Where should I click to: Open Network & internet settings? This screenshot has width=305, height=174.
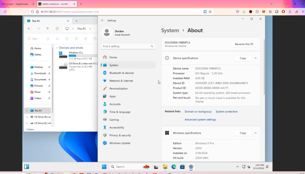pos(128,80)
